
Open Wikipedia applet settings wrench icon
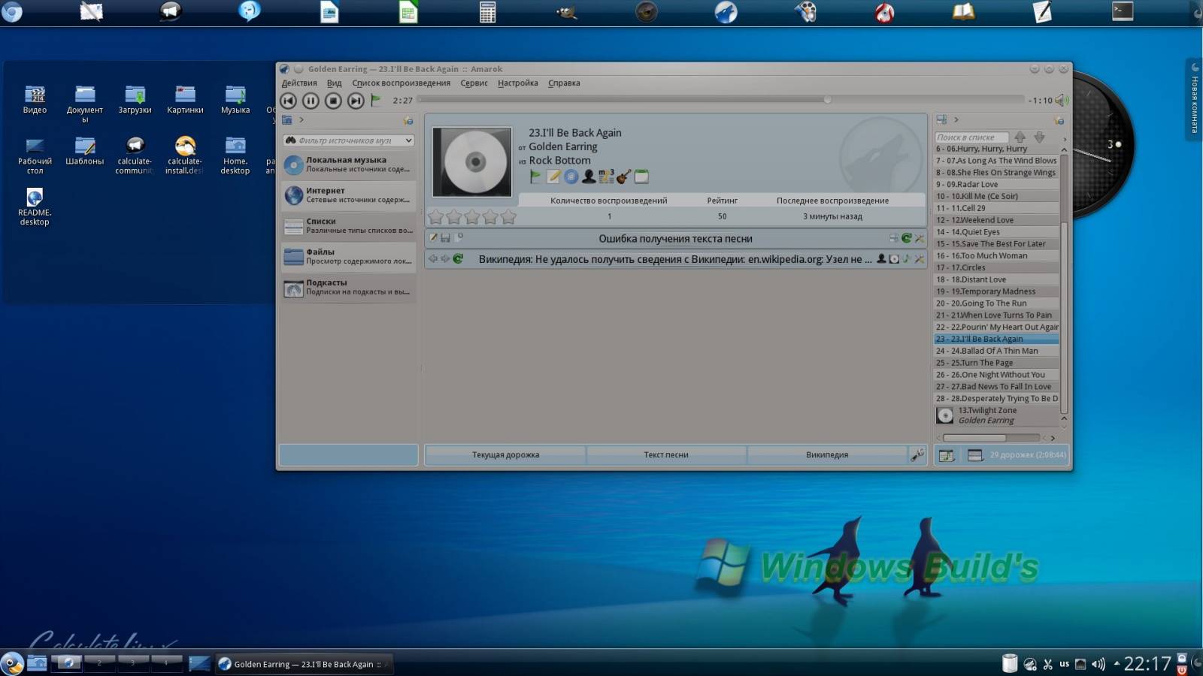click(920, 258)
